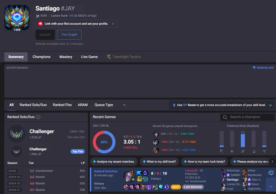Click the MVP badge on the match
Viewport: 276px width, 194px height.
point(176,187)
